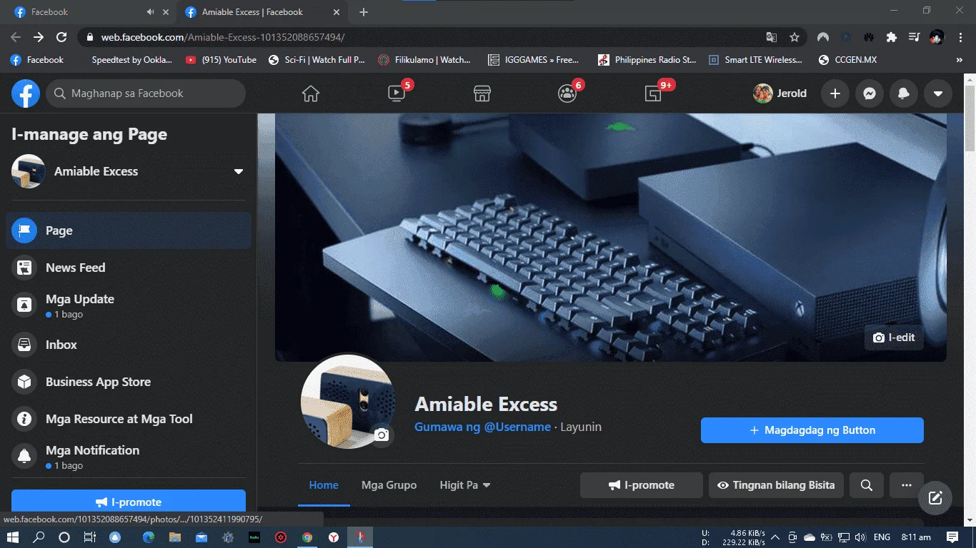Click Magdagdag ng Button
Image resolution: width=976 pixels, height=548 pixels.
pyautogui.click(x=812, y=430)
